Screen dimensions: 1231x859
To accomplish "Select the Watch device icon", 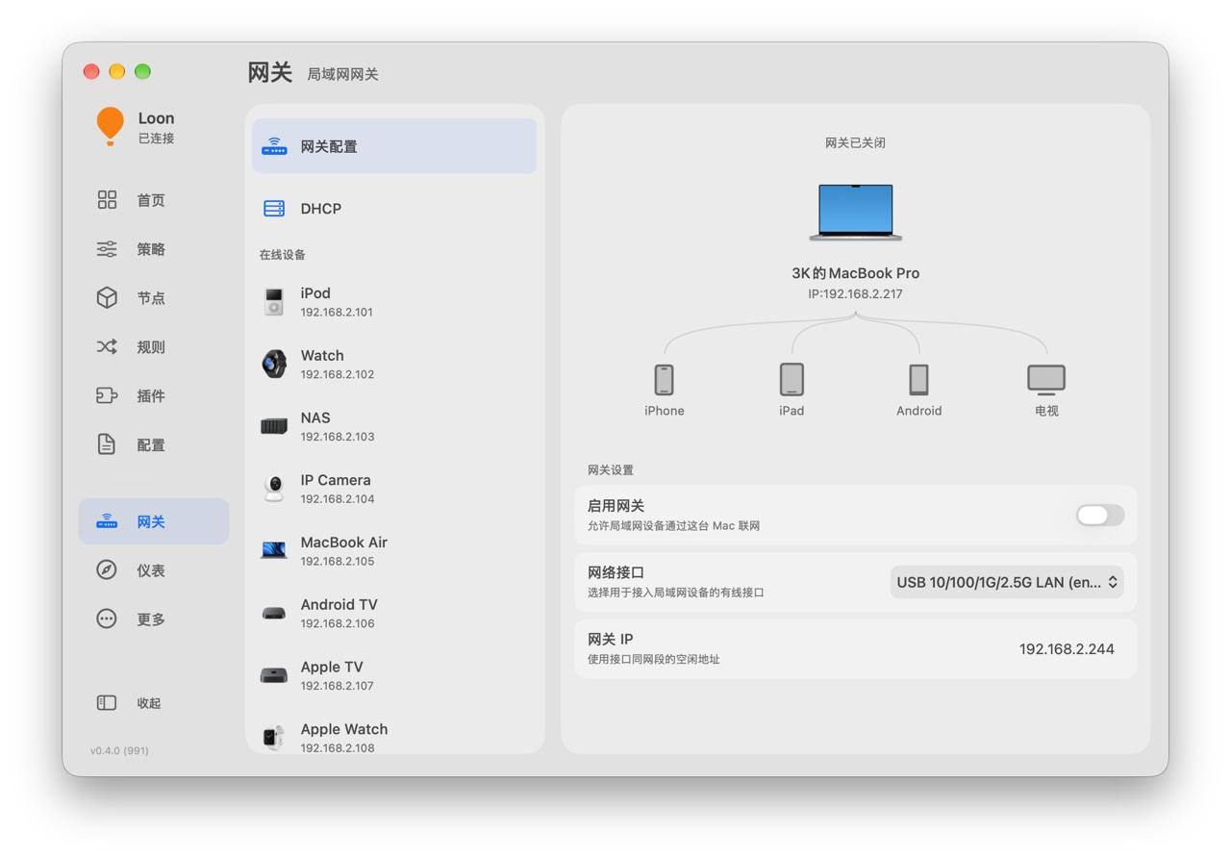I will click(x=274, y=364).
